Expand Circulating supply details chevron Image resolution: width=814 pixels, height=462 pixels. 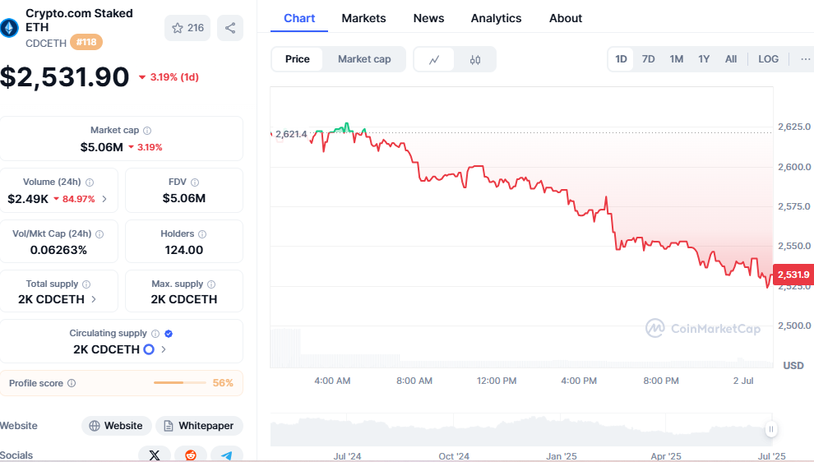click(164, 349)
